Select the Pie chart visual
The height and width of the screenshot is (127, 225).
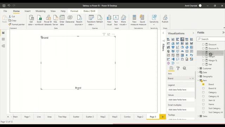pos(182,47)
